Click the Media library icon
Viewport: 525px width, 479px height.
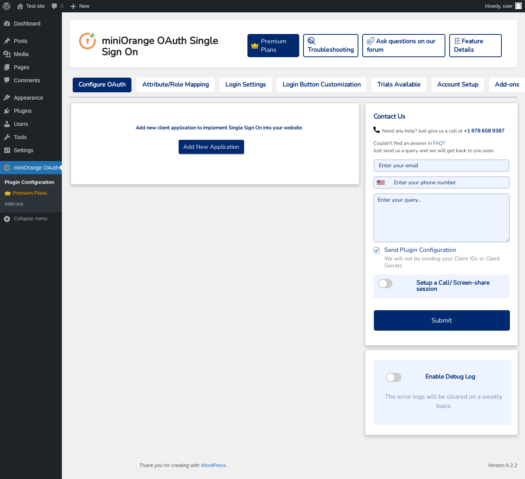7,54
